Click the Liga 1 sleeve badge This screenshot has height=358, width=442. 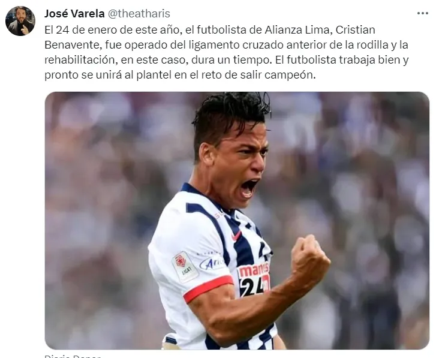[x=185, y=266]
